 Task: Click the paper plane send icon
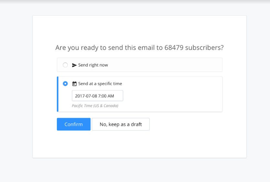point(74,65)
